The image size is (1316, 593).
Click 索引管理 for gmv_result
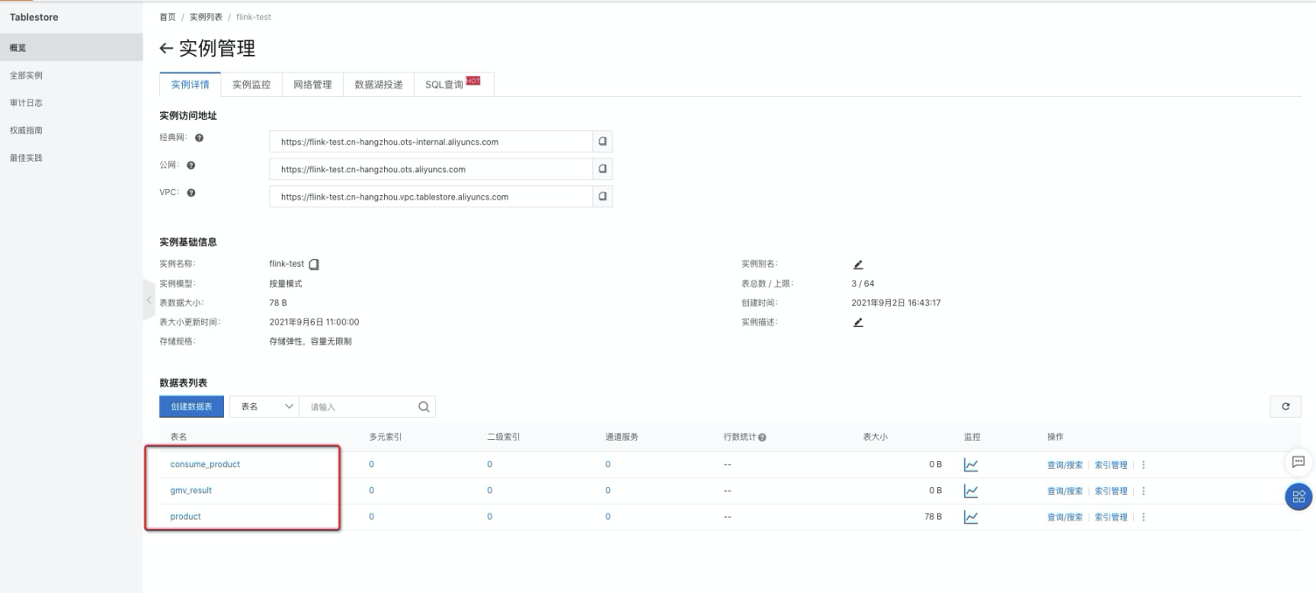coord(1111,492)
